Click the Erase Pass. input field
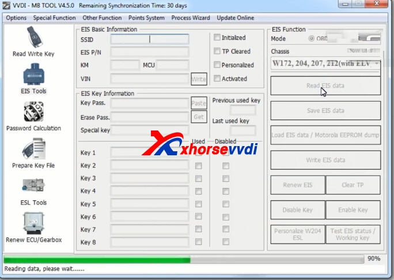 [x=150, y=117]
